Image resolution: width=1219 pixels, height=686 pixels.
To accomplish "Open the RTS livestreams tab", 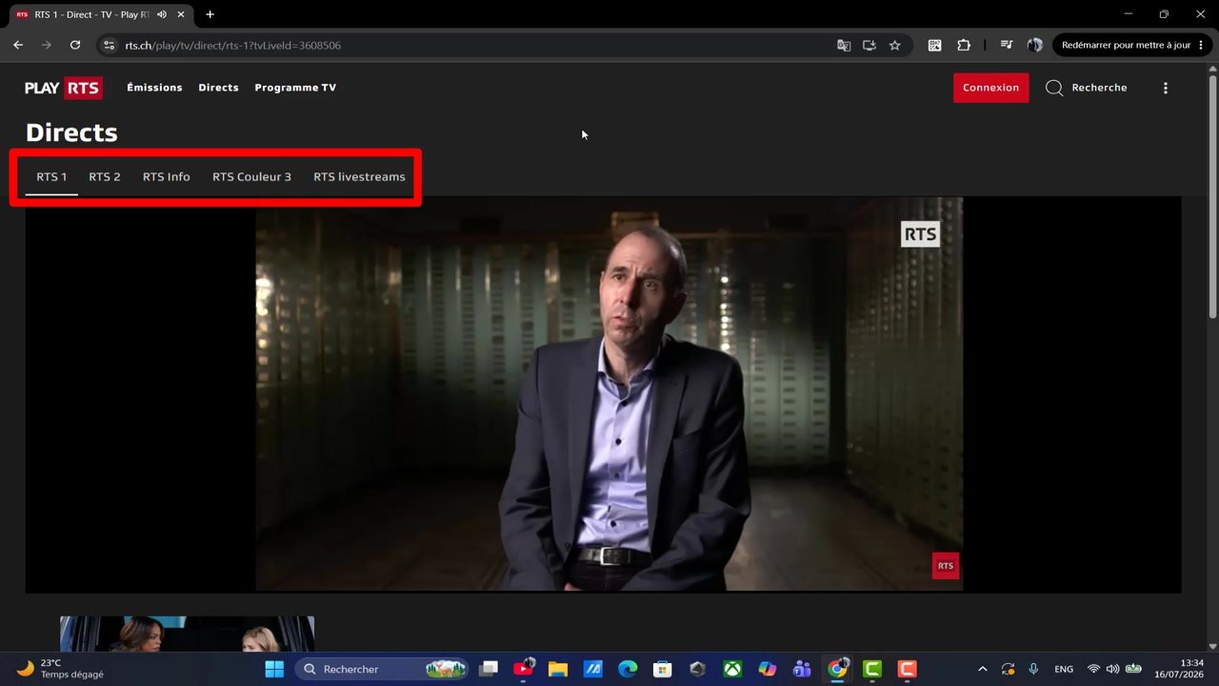I will pyautogui.click(x=359, y=176).
